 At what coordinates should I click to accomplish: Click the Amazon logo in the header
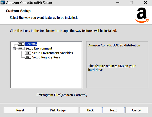point(142,15)
